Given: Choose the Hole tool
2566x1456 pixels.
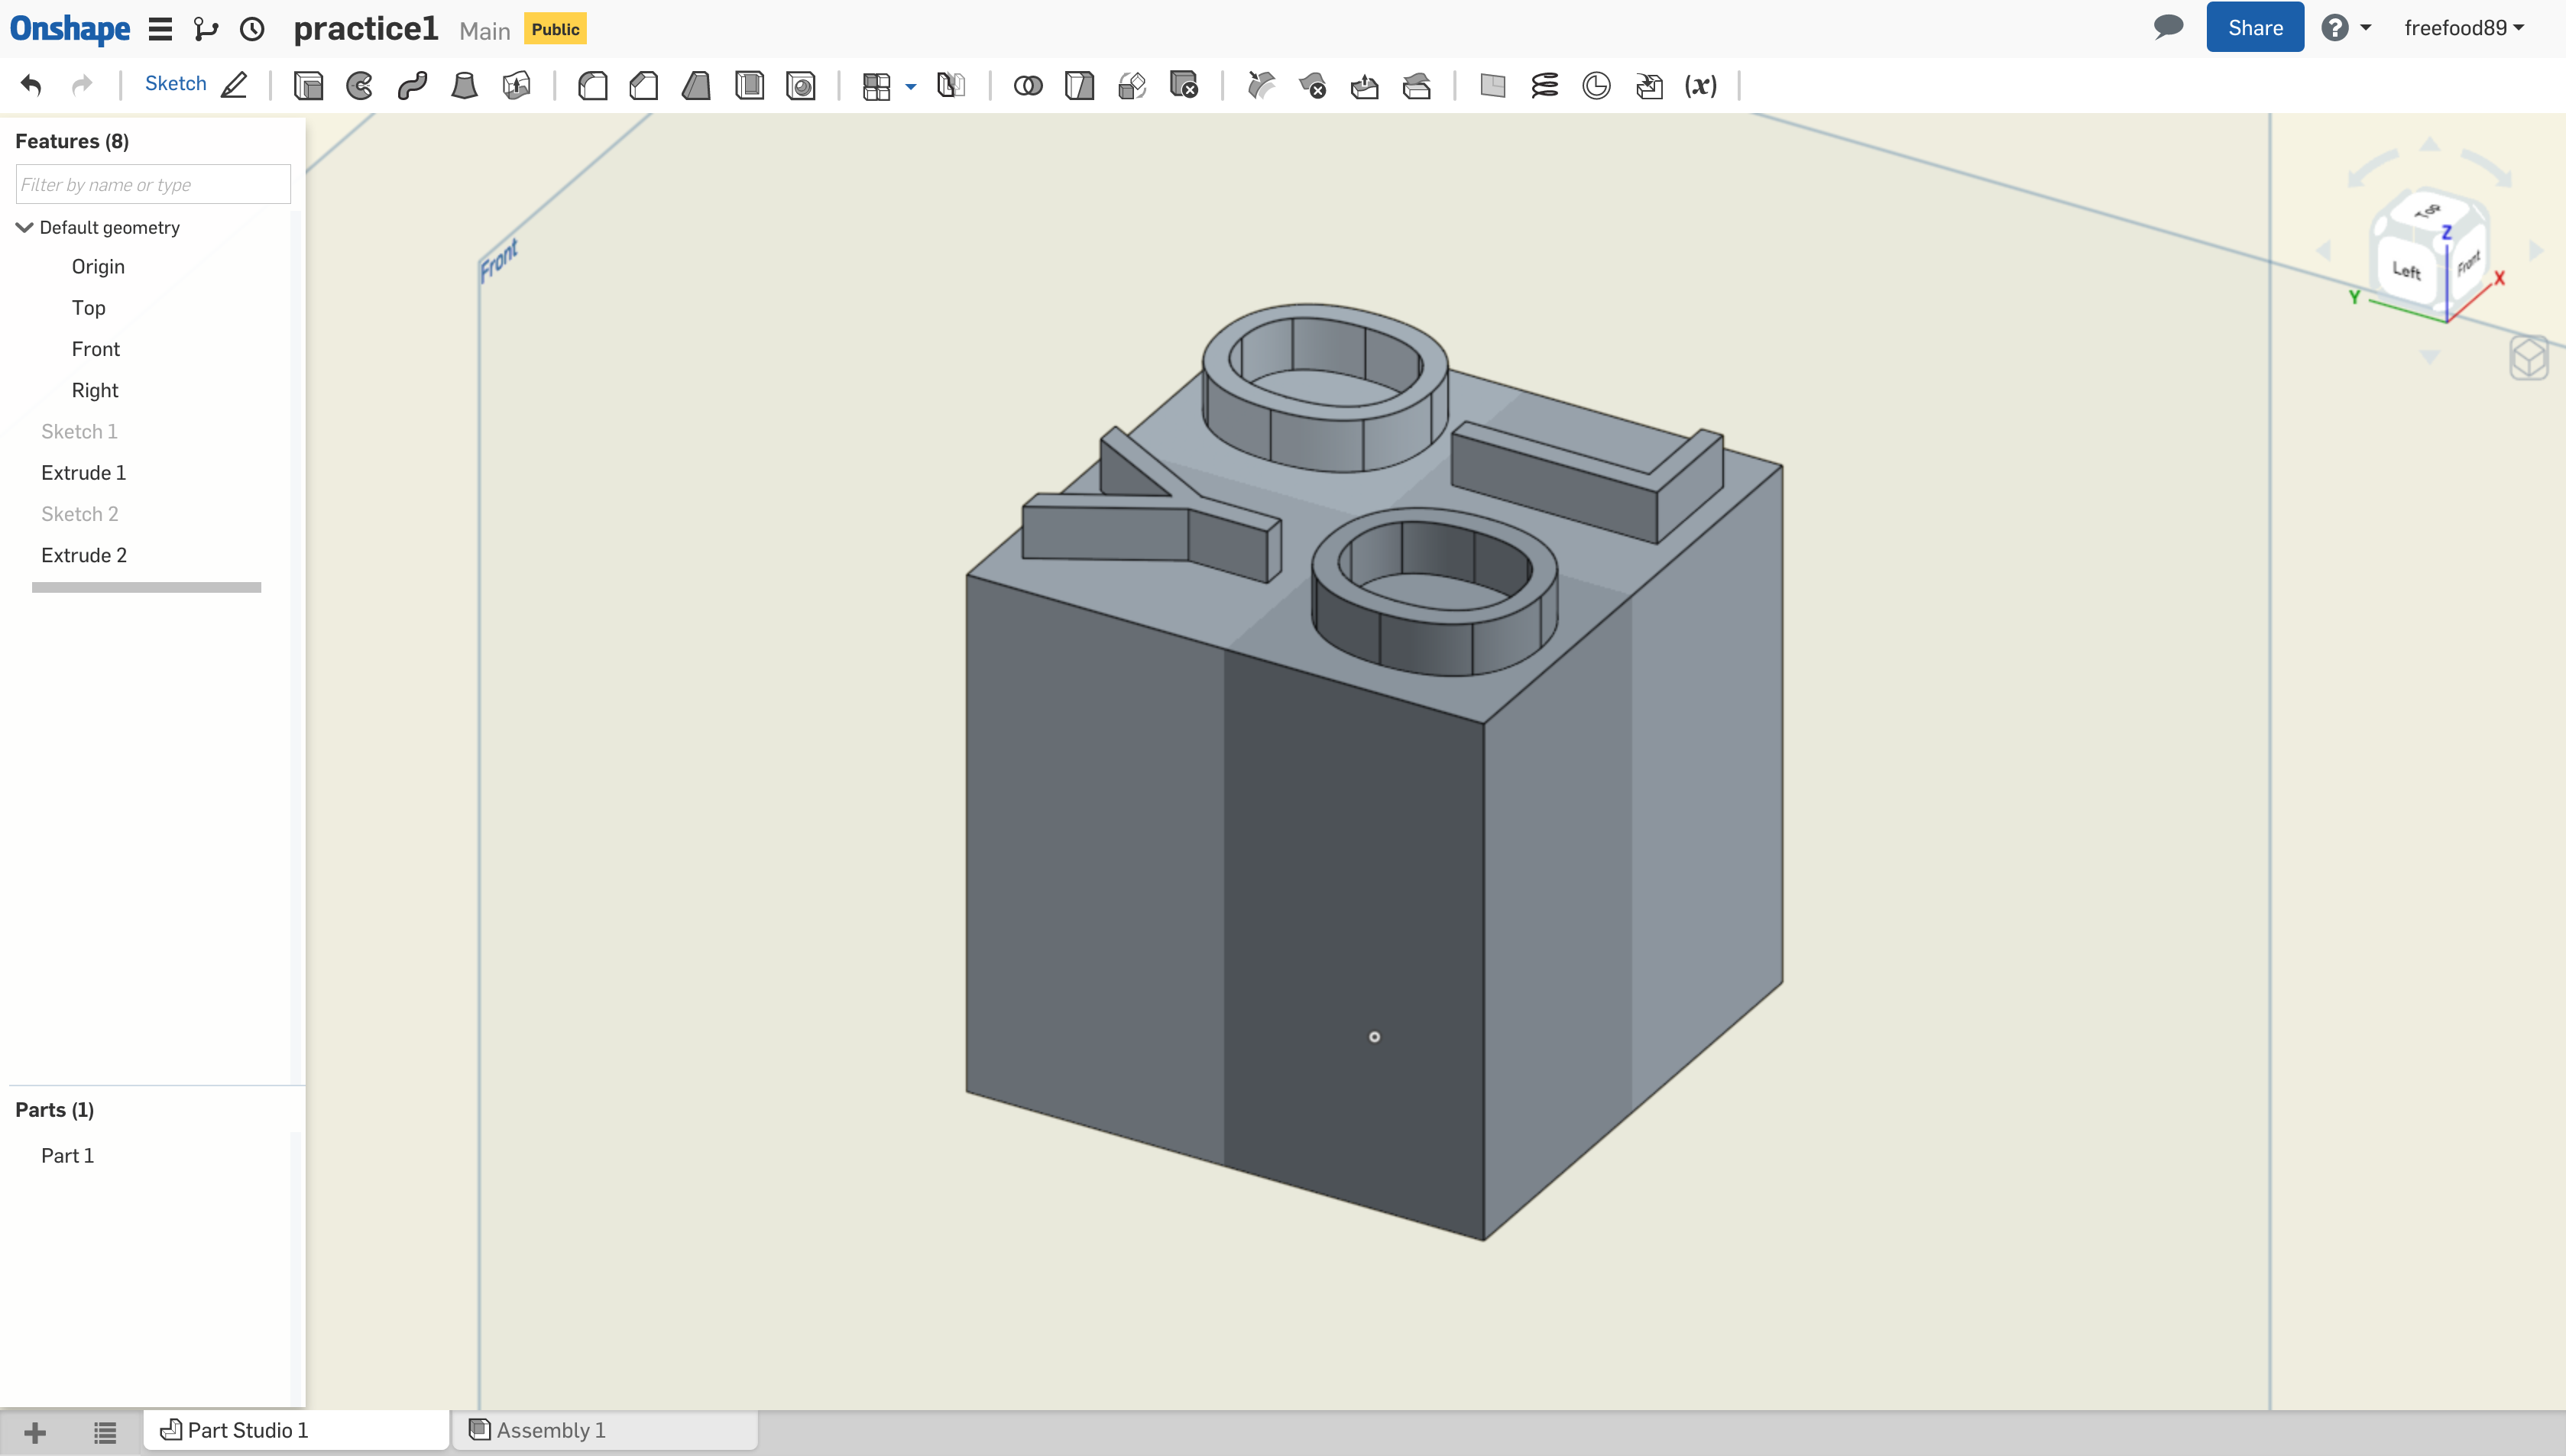Looking at the screenshot, I should pos(801,86).
